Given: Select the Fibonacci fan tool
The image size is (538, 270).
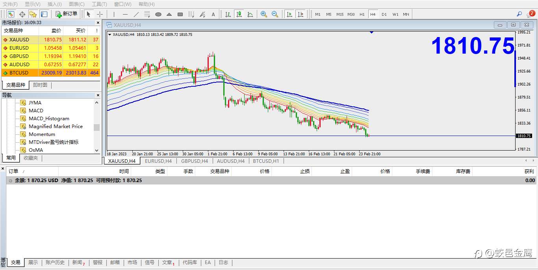Looking at the screenshot, I should 202,14.
